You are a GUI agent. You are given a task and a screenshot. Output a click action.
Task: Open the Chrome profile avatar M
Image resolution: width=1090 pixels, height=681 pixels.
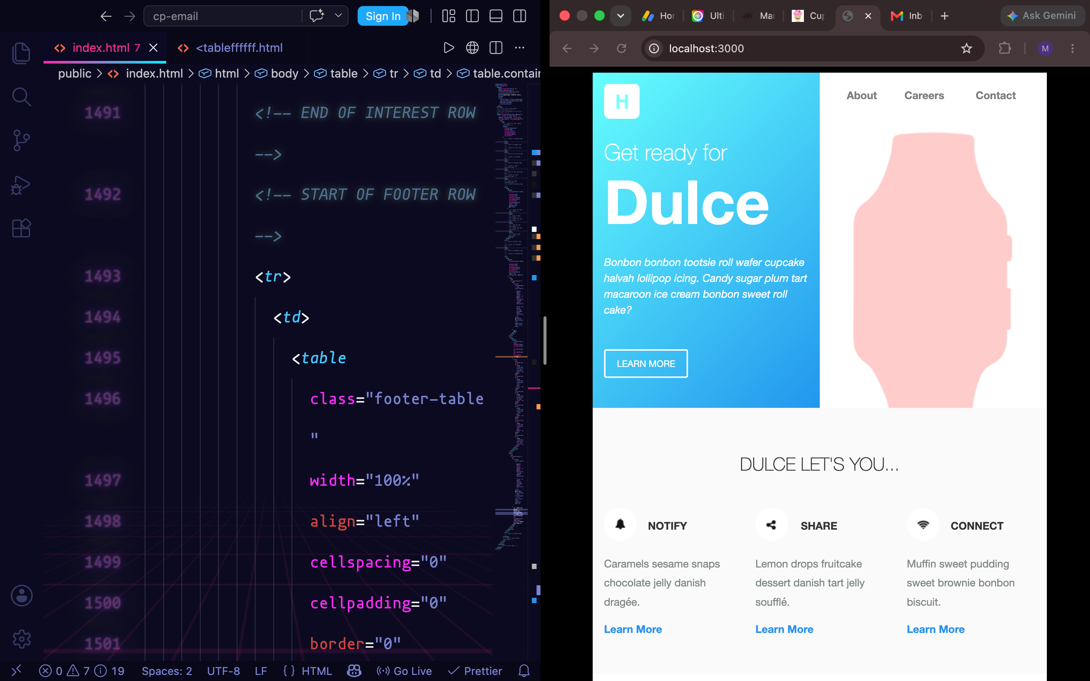pyautogui.click(x=1045, y=48)
